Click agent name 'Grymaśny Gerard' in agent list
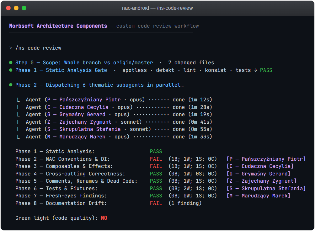 (x=83, y=114)
